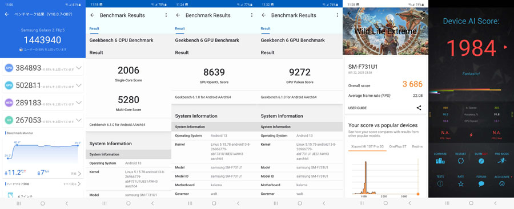This screenshot has width=514, height=209.
Task: Select the OnePlus 8T comparison tab
Action: click(x=397, y=146)
